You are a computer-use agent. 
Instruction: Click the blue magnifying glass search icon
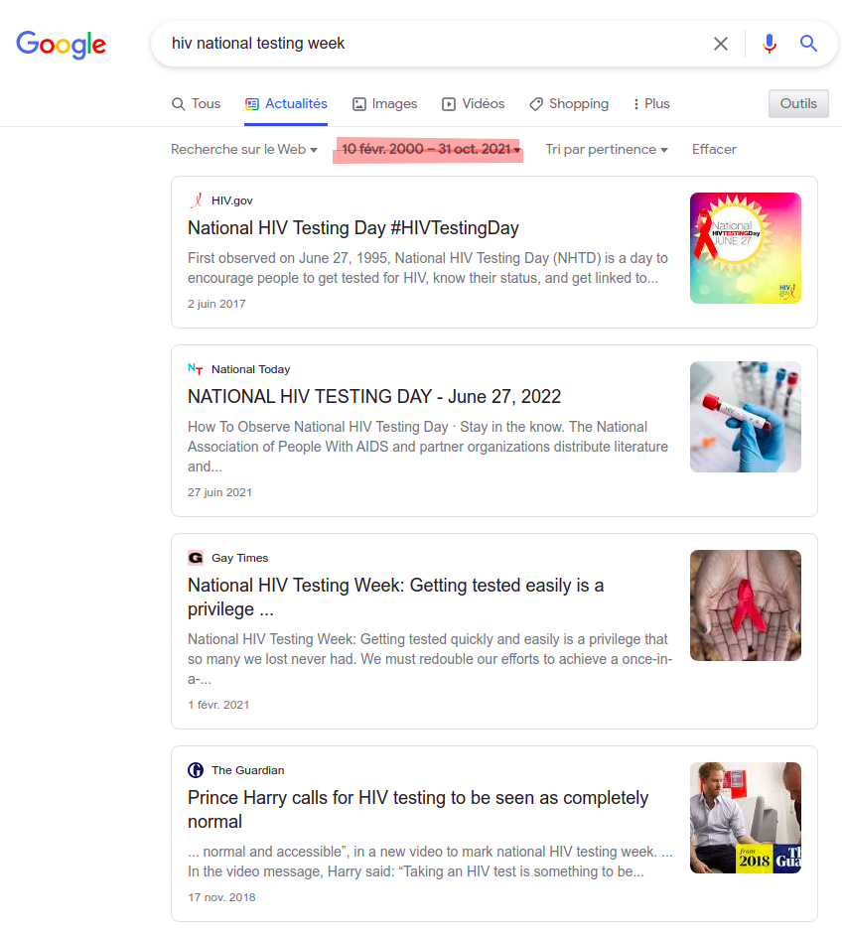pyautogui.click(x=808, y=44)
